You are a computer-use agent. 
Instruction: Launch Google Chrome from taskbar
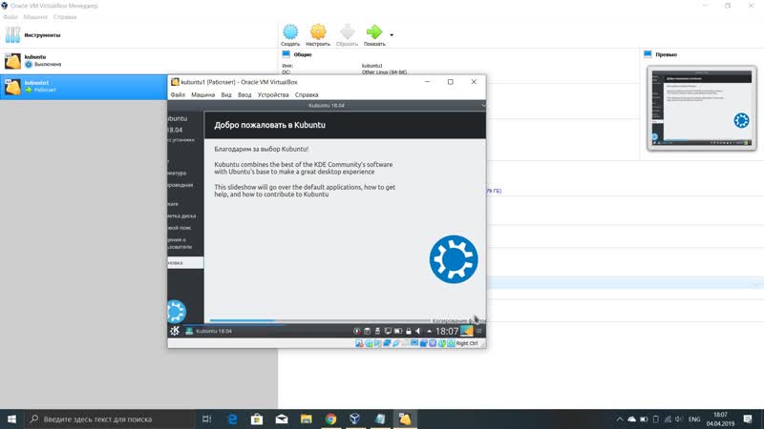point(330,419)
